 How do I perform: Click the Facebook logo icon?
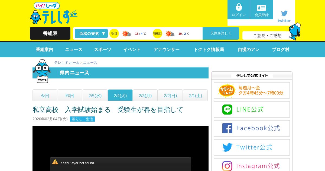(227, 128)
